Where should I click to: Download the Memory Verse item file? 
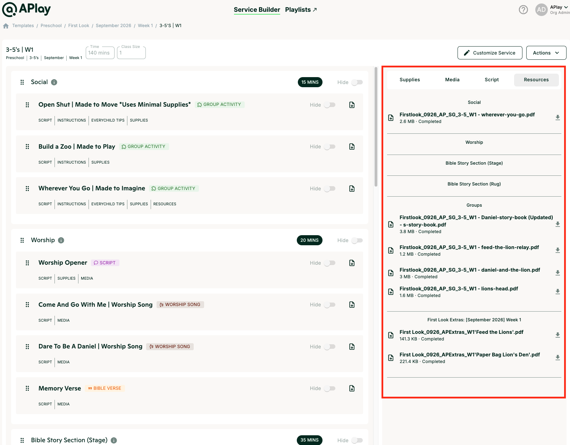(352, 388)
